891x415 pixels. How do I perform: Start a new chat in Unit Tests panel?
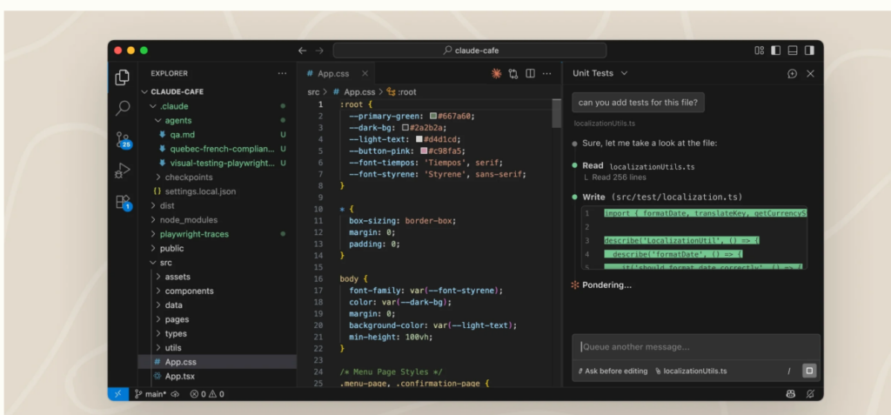792,73
